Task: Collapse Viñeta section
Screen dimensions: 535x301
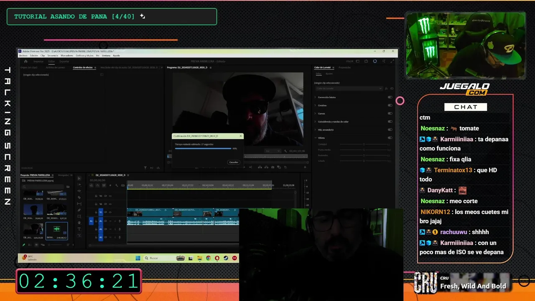Action: tap(315, 138)
